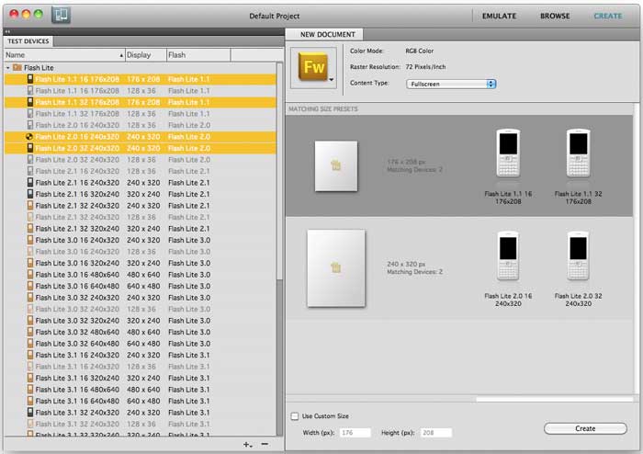Click the add device plus icon
The width and height of the screenshot is (643, 454).
[247, 444]
